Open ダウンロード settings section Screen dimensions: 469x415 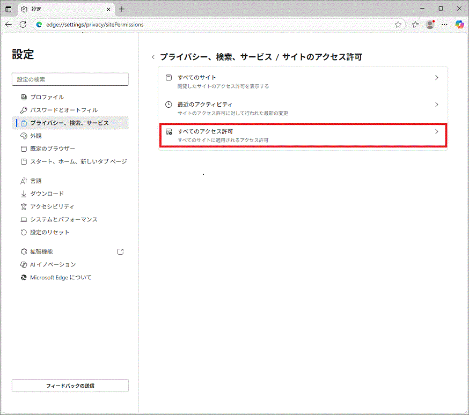click(x=47, y=194)
